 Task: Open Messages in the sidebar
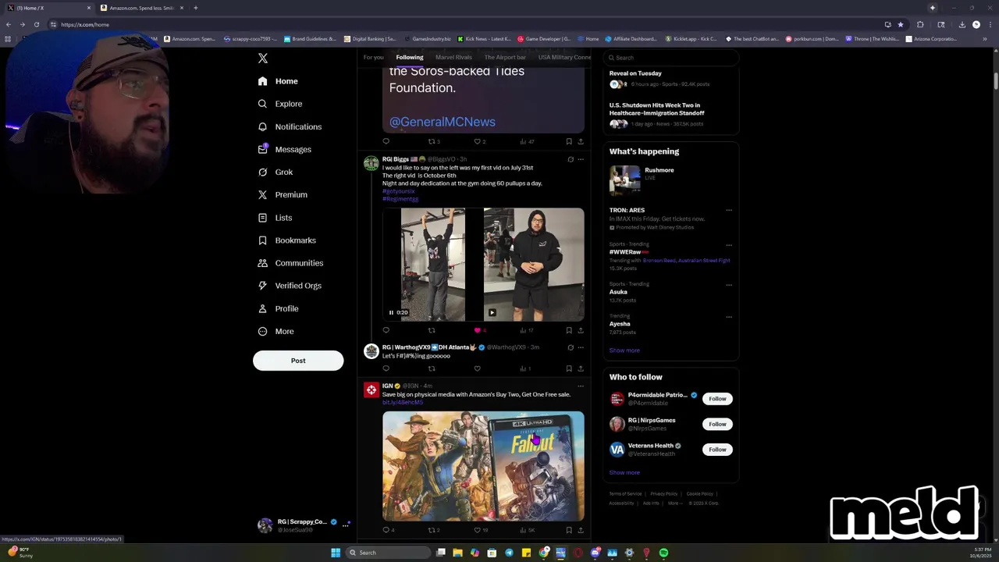point(285,149)
